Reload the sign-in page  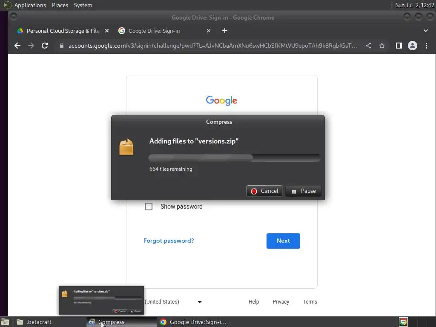45,46
